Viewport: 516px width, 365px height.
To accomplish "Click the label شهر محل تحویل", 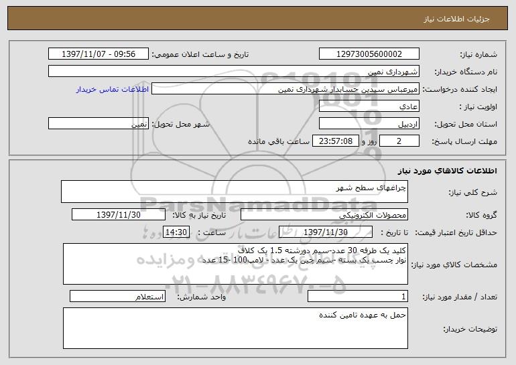I will [x=180, y=125].
